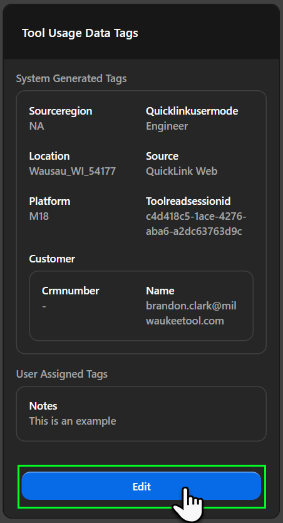Click the Name label in Customer box
Screen dimensions: 283x523
tap(160, 291)
